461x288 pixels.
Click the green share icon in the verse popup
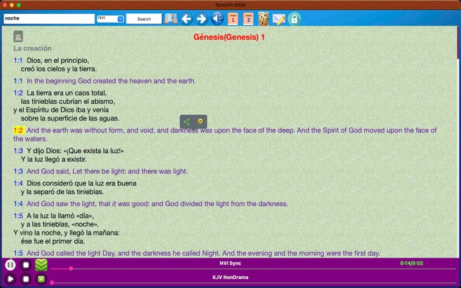click(x=187, y=122)
